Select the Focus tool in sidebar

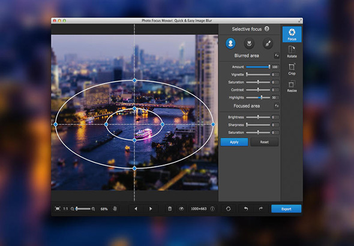point(292,34)
